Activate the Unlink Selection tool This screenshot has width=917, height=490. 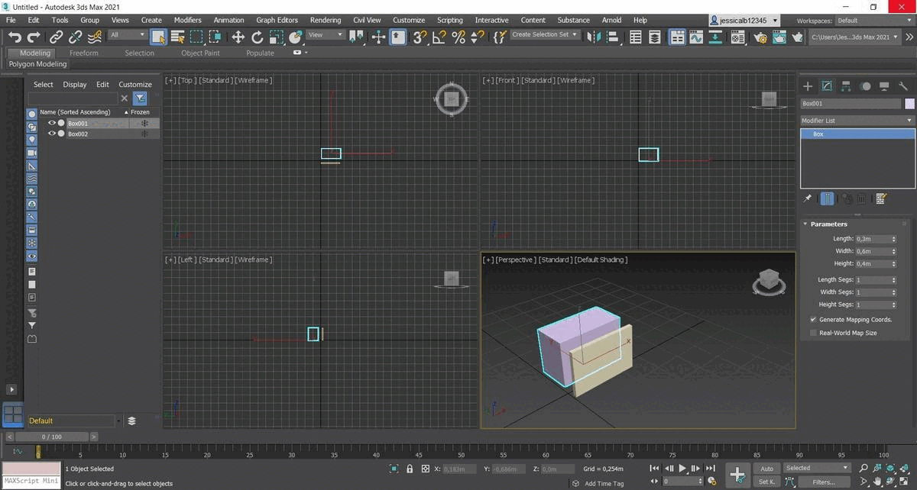pyautogui.click(x=75, y=36)
